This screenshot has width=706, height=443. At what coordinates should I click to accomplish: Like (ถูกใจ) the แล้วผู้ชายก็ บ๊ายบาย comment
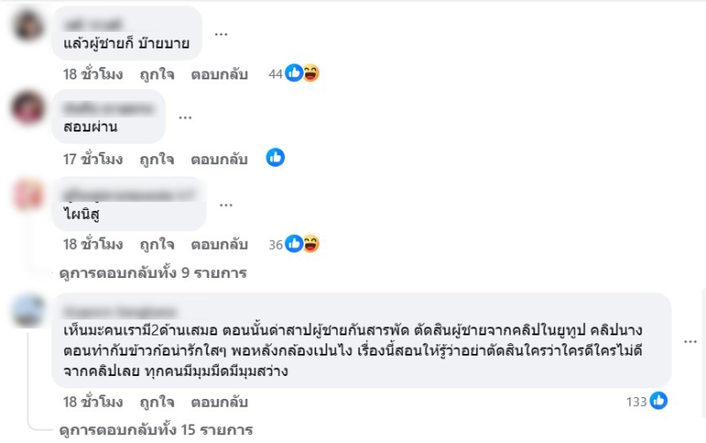point(157,74)
